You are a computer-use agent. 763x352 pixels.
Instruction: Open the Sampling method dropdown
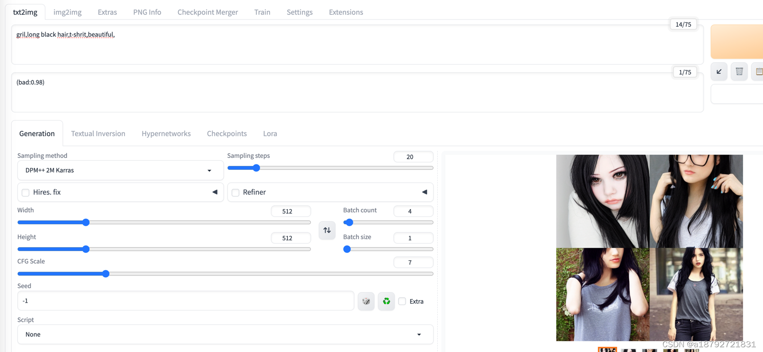coord(120,170)
